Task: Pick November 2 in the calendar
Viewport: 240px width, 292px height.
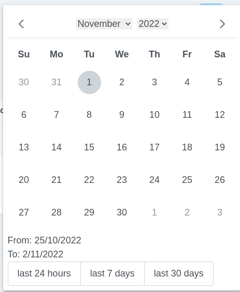Action: pyautogui.click(x=122, y=82)
